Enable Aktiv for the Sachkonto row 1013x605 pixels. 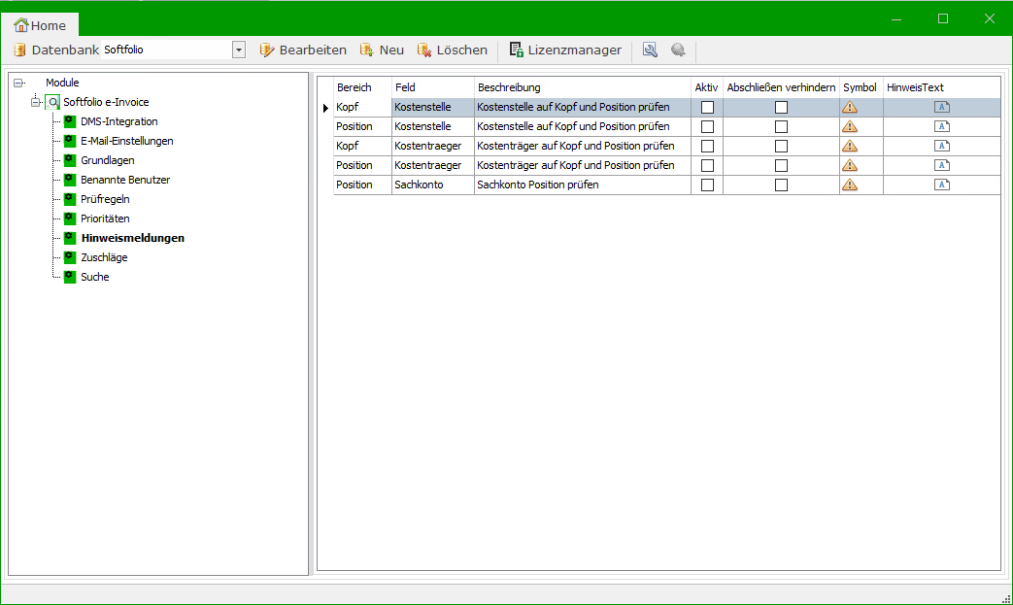click(707, 185)
